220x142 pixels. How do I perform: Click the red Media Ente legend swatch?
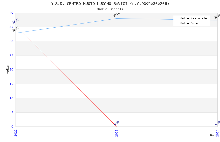pyautogui.click(x=176, y=24)
